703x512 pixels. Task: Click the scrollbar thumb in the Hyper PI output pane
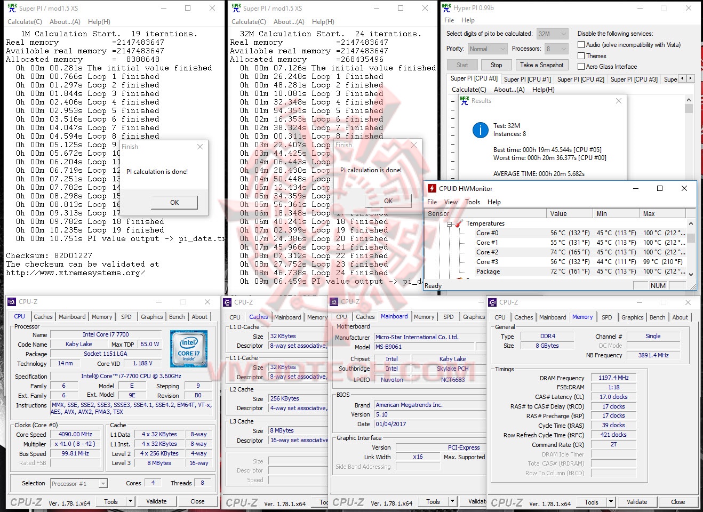click(x=689, y=108)
